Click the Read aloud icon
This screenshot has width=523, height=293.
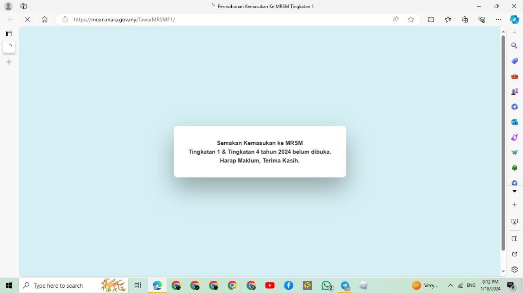(396, 20)
